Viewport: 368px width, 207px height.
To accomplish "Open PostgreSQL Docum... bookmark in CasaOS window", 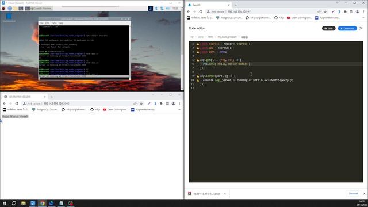I will tap(229, 18).
